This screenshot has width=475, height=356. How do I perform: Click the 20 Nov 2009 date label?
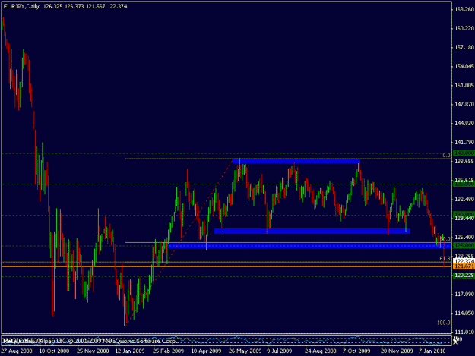(397, 351)
